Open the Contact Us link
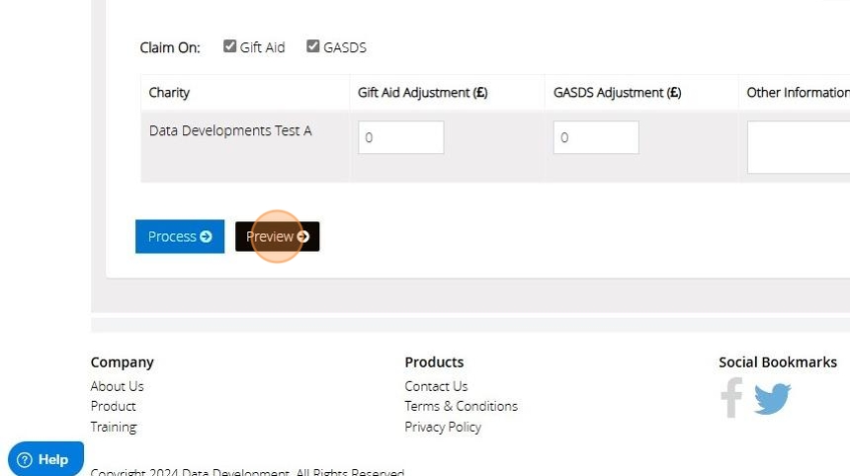 (x=436, y=386)
